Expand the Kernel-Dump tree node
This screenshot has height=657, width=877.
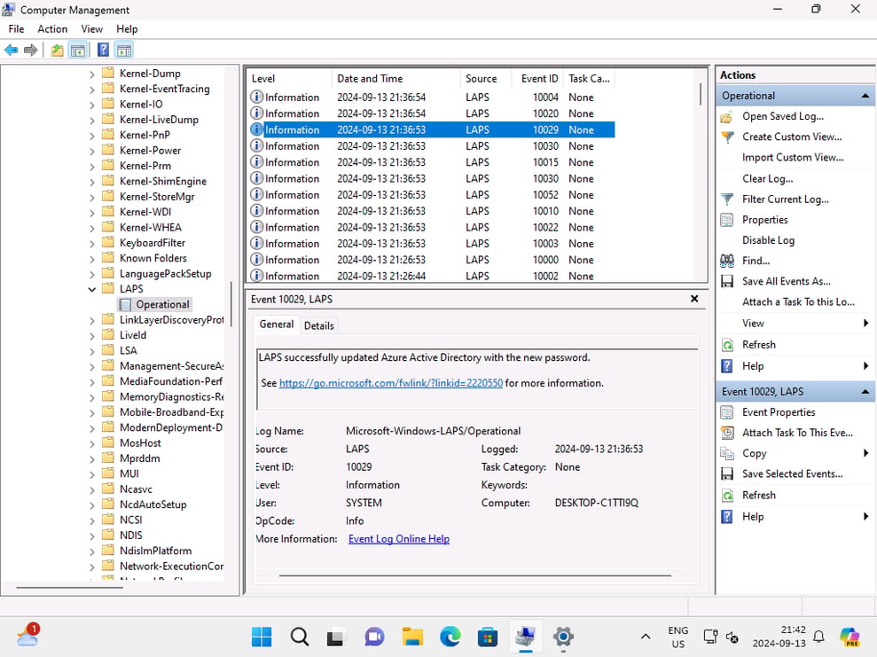(91, 74)
